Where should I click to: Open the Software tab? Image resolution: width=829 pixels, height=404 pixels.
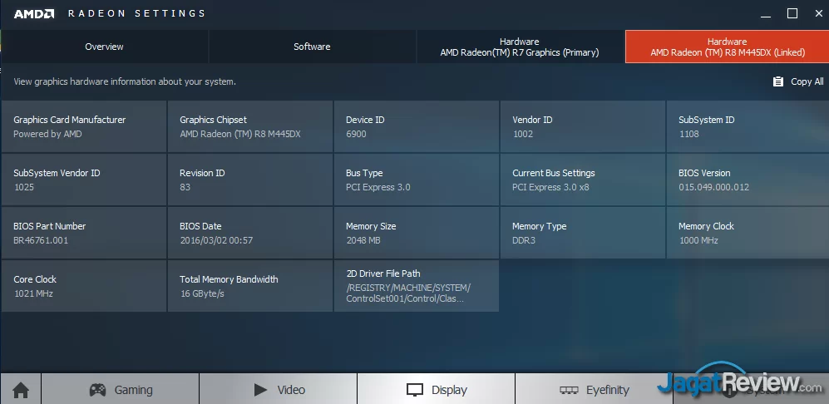[x=312, y=47]
